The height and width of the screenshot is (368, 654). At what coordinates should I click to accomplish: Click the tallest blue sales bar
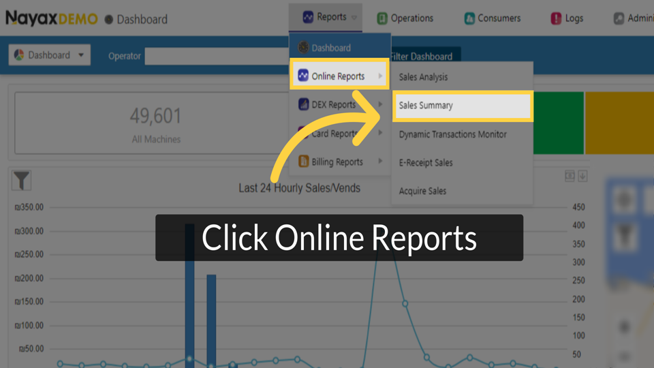[190, 295]
